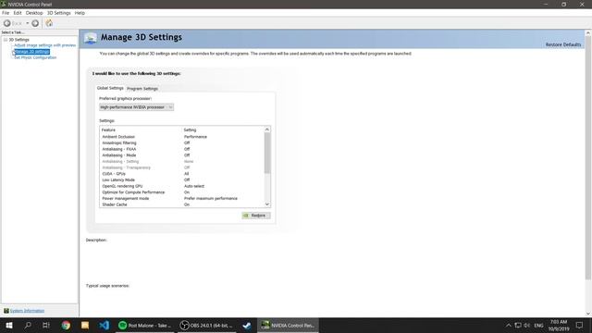This screenshot has height=333, width=592.
Task: Select Set PhysX Configuration task
Action: coord(35,57)
